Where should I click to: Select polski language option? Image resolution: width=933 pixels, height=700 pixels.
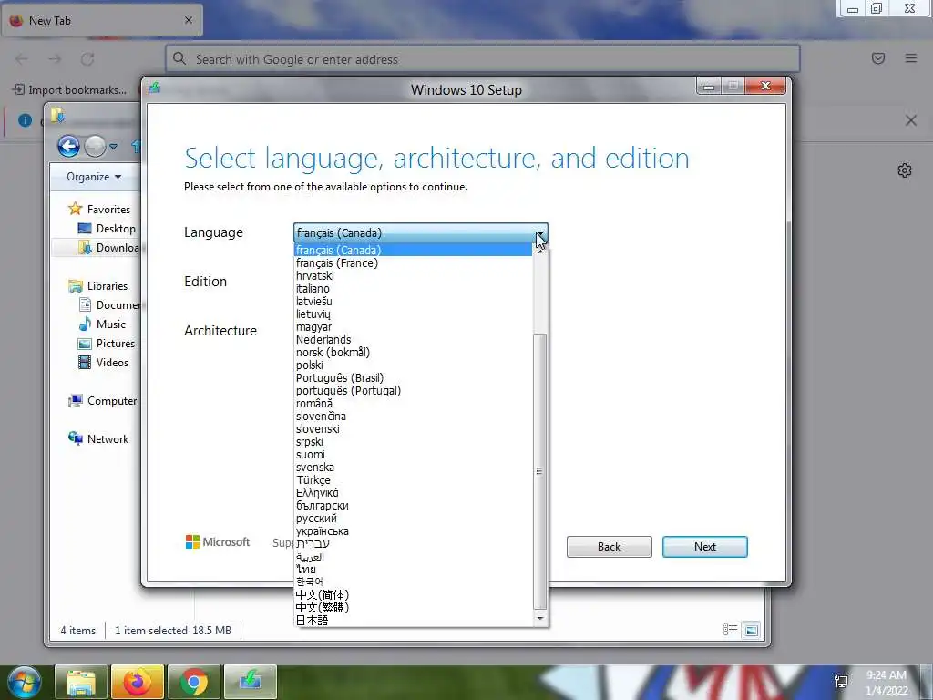(414, 365)
